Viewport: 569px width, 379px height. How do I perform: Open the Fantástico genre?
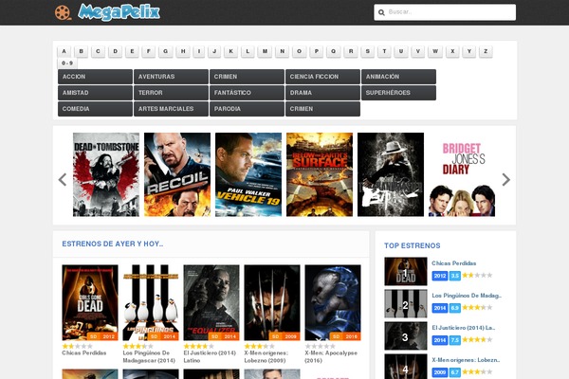pyautogui.click(x=247, y=93)
